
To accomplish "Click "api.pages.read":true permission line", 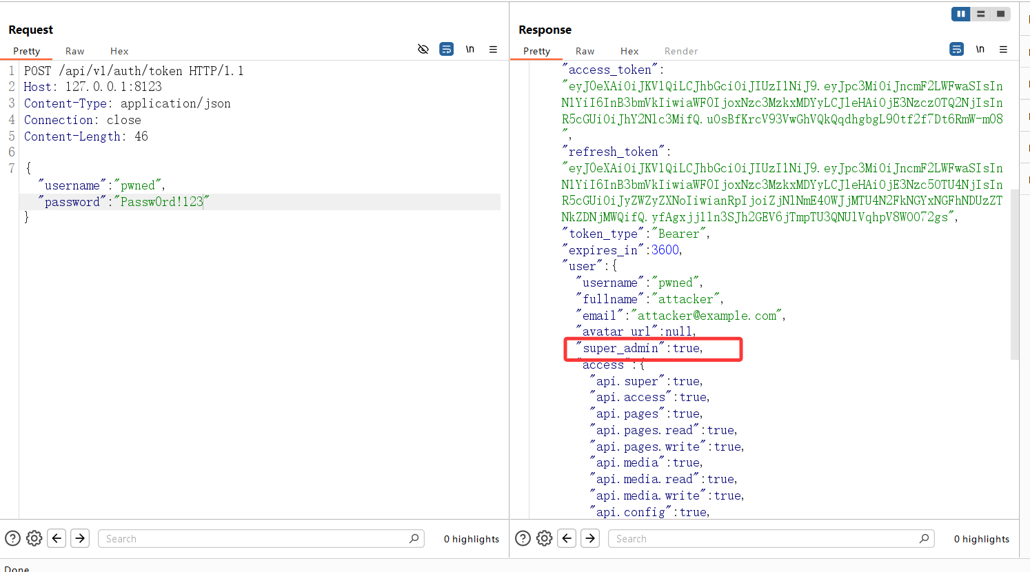I will (663, 430).
